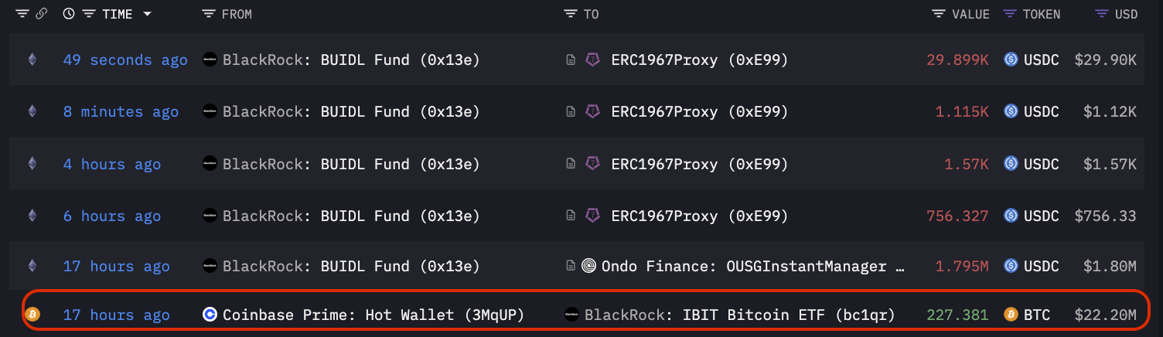1163x337 pixels.
Task: Open the VALUE column filter
Action: click(x=939, y=14)
